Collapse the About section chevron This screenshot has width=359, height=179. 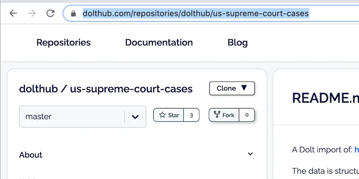(250, 154)
